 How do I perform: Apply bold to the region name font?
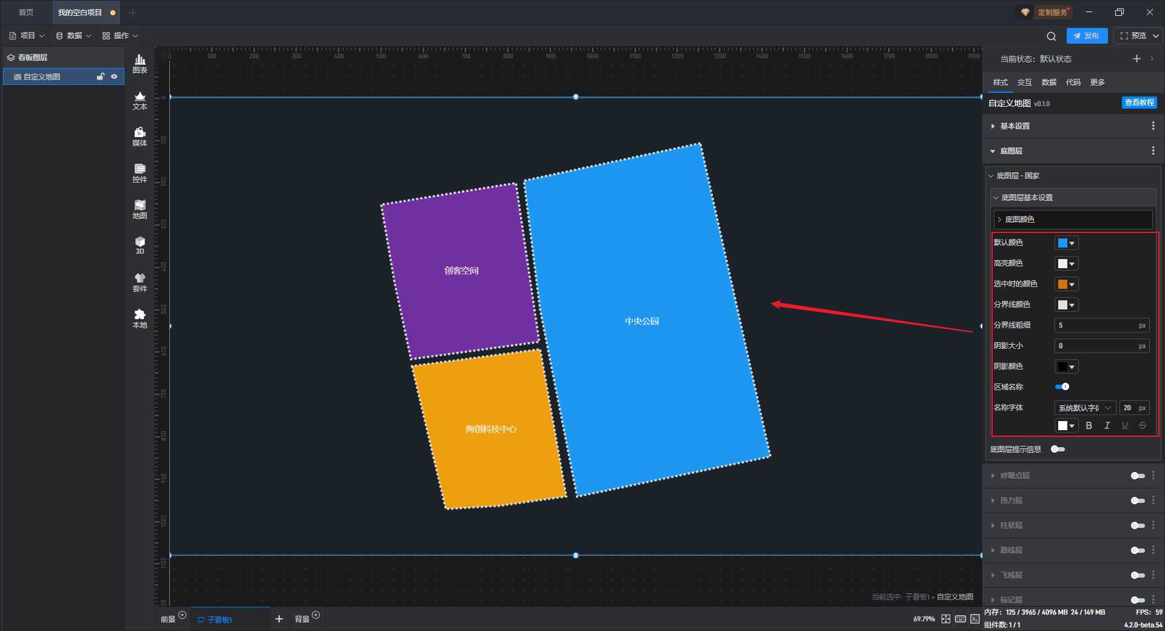click(1089, 425)
